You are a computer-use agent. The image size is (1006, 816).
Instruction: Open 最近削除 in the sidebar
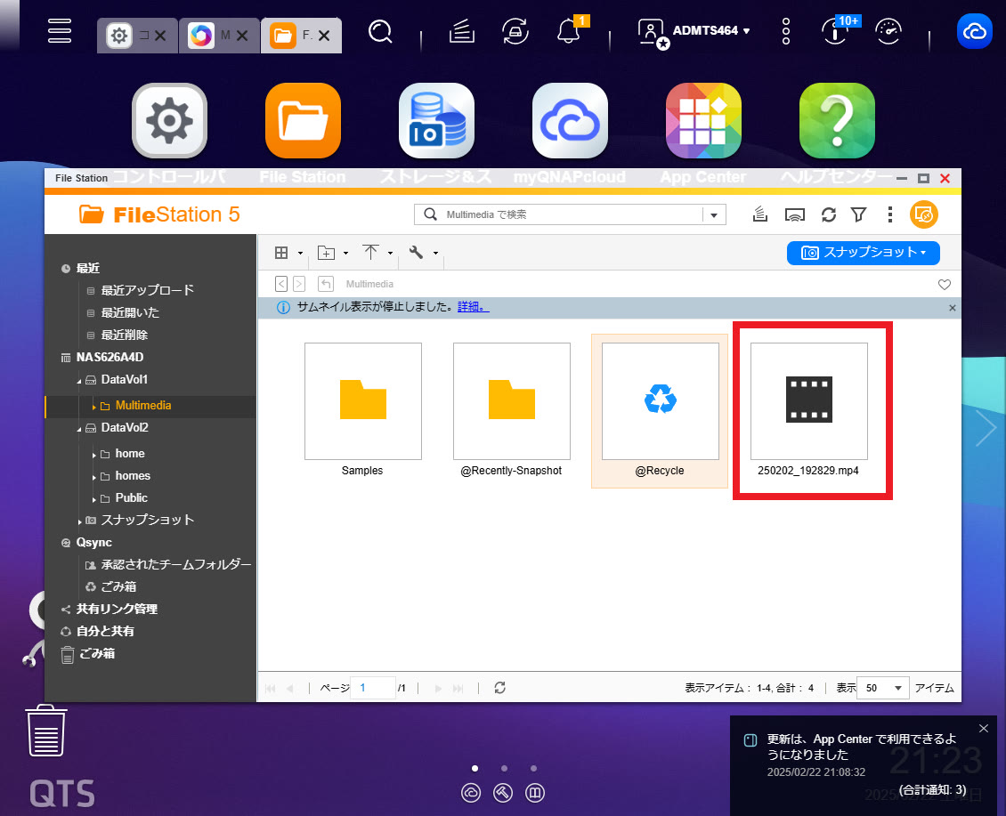click(x=125, y=335)
